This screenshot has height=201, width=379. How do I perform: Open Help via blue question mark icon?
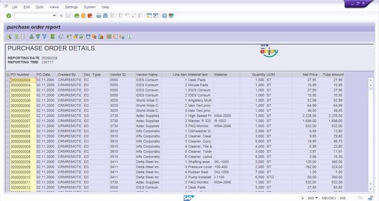tap(164, 16)
